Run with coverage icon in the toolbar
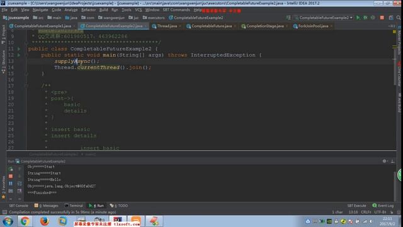The height and width of the screenshot is (227, 403). click(x=373, y=18)
